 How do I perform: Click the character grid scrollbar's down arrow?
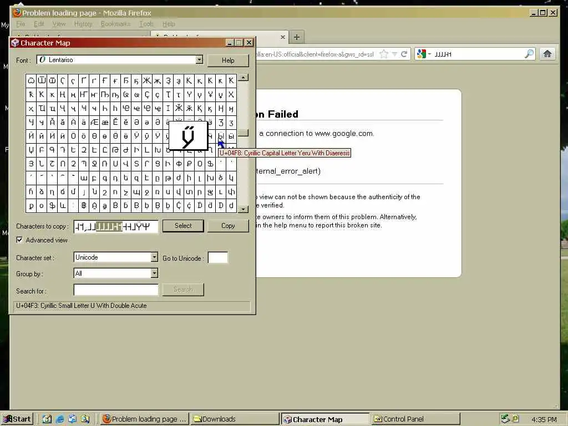[244, 209]
